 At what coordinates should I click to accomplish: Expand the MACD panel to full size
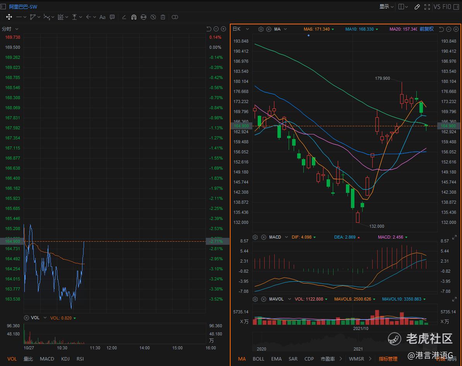pos(454,237)
